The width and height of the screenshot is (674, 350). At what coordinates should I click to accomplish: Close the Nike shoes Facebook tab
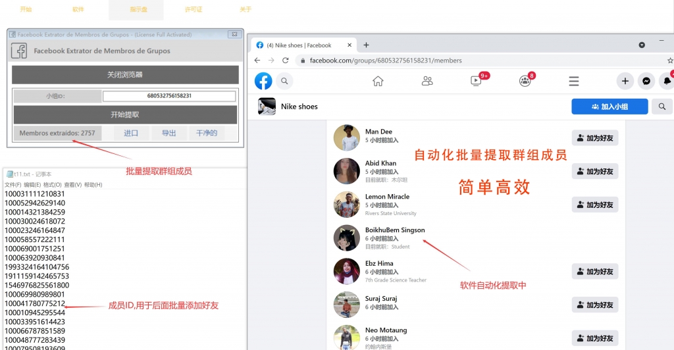click(x=350, y=45)
